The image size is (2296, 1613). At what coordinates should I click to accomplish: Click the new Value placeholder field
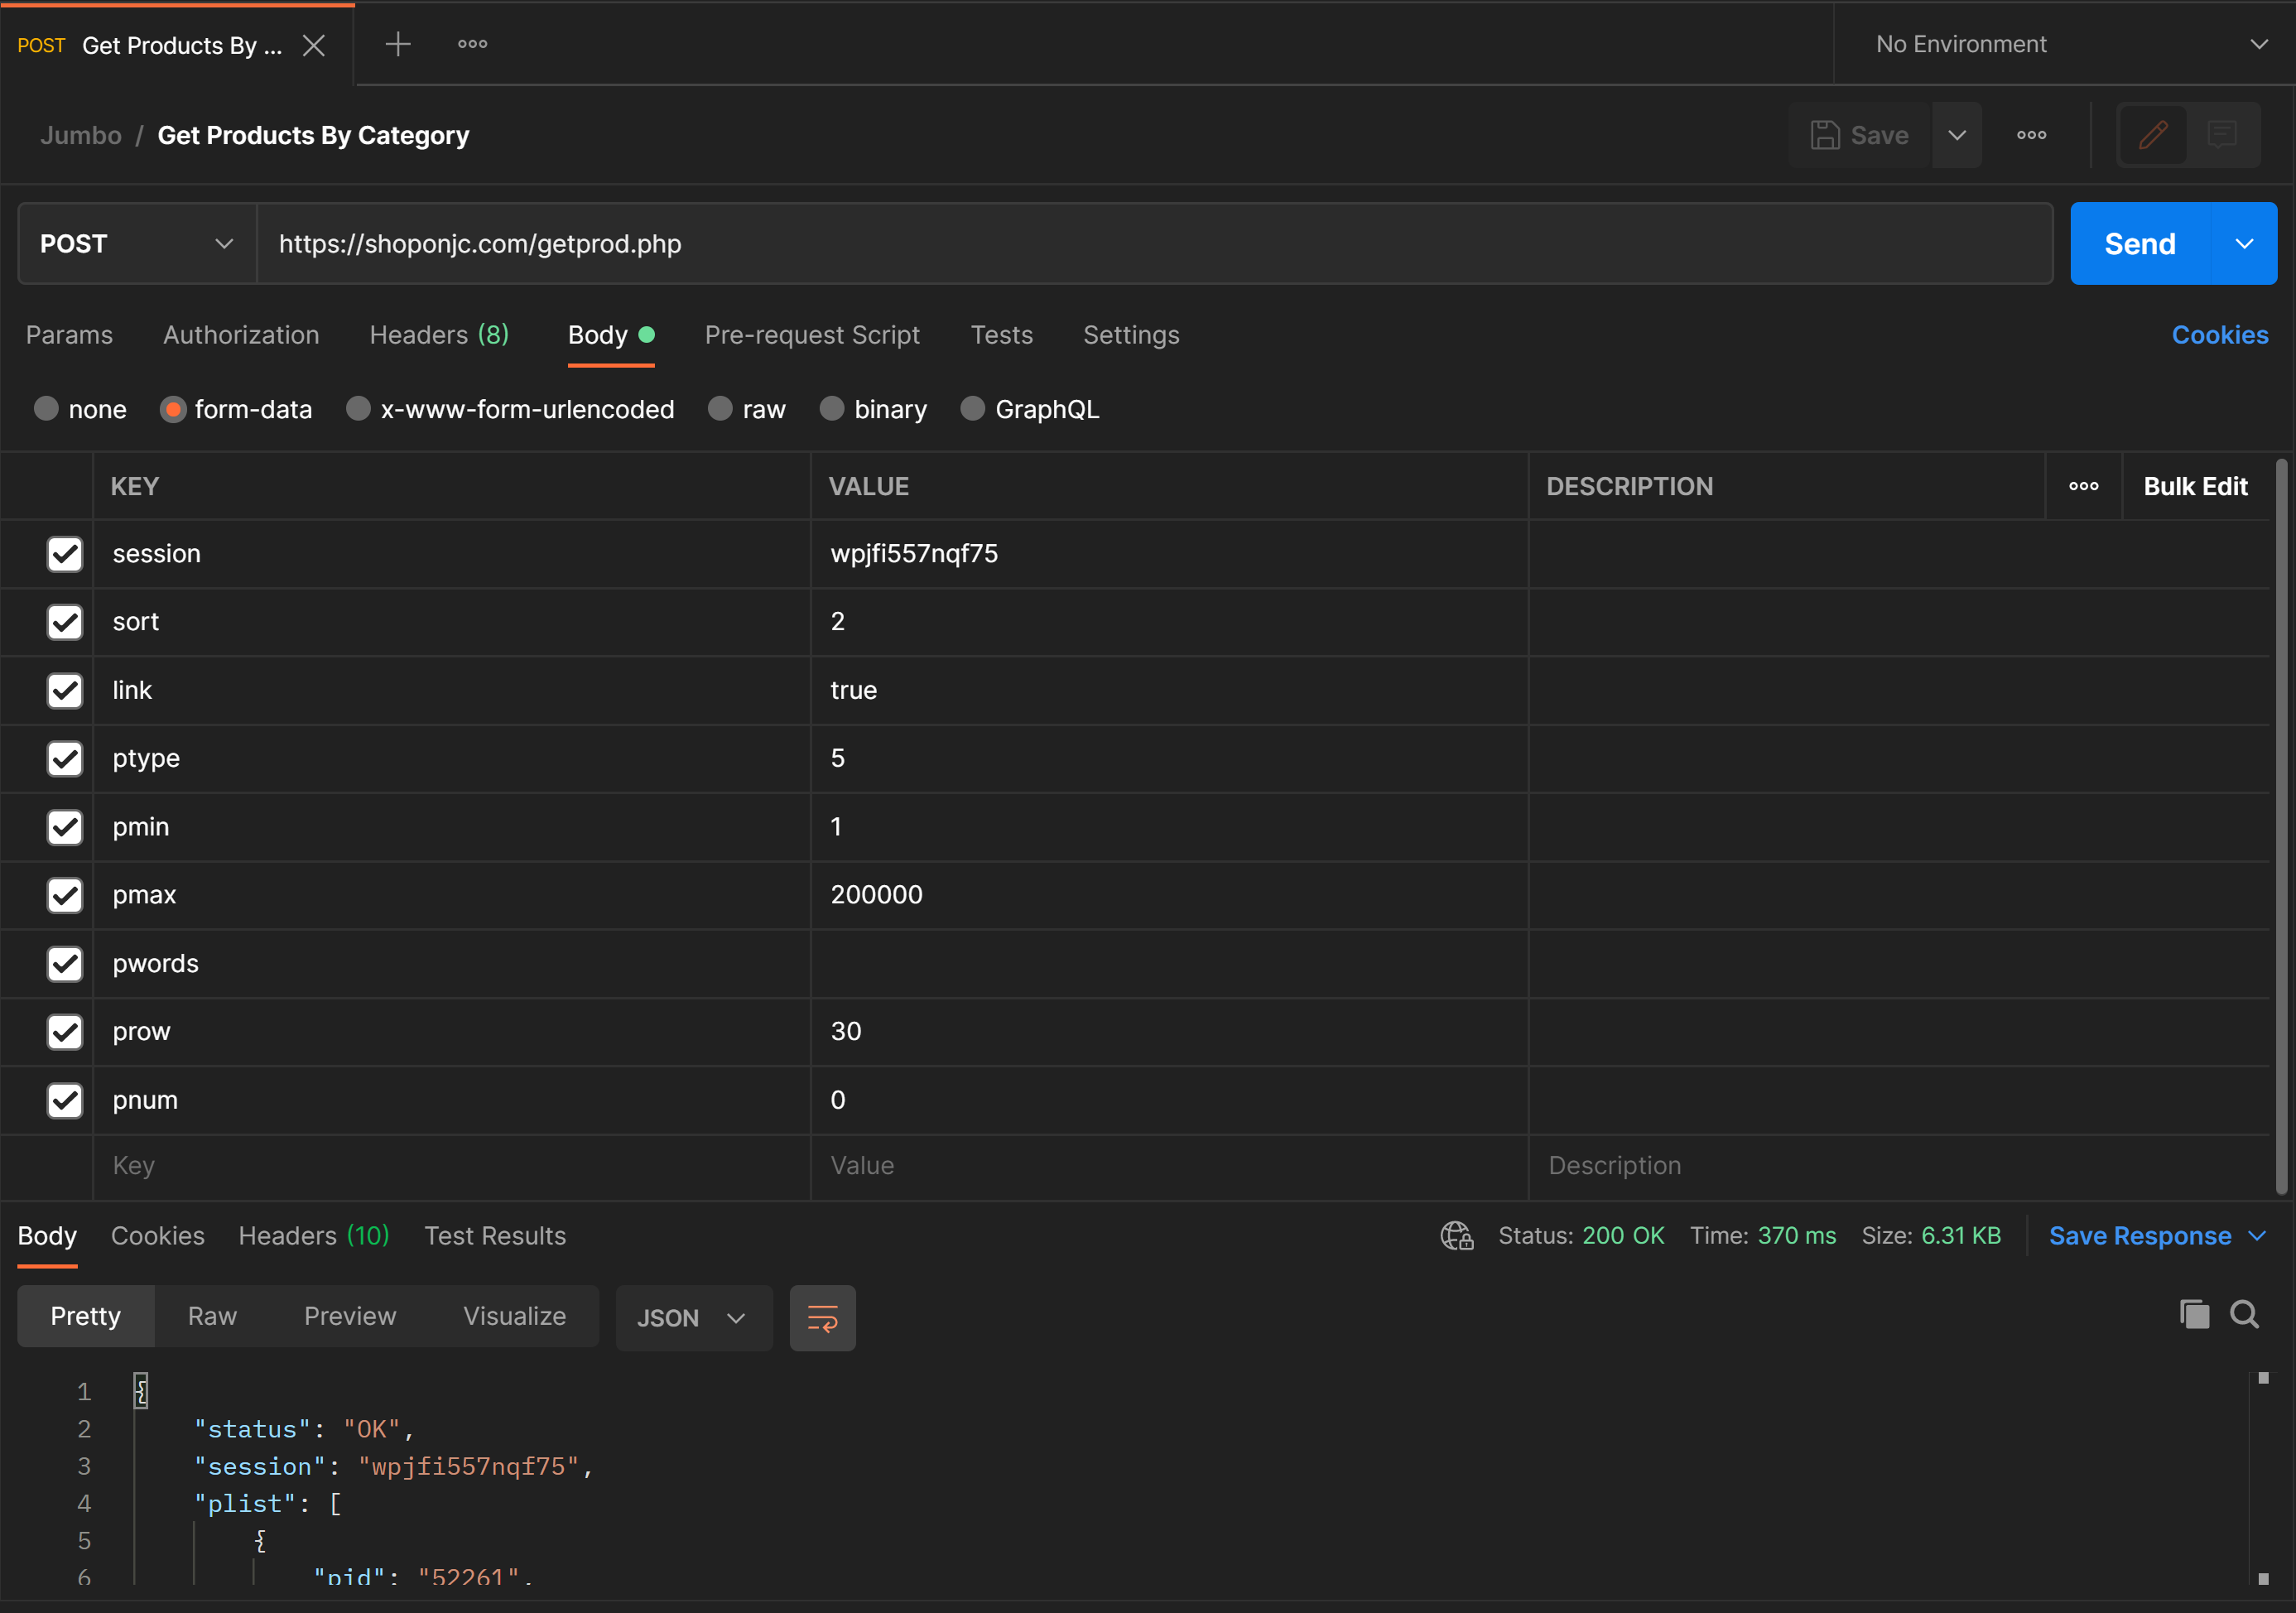point(1169,1166)
